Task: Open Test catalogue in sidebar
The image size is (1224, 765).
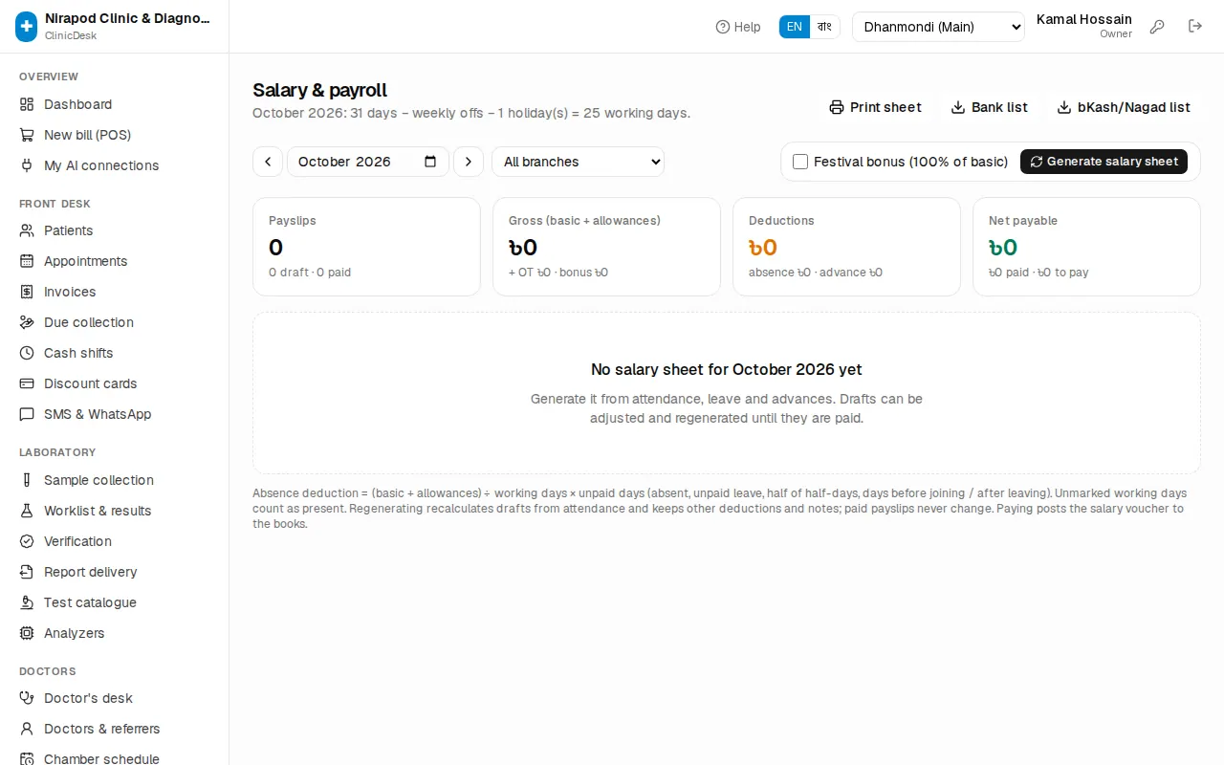Action: (x=115, y=602)
